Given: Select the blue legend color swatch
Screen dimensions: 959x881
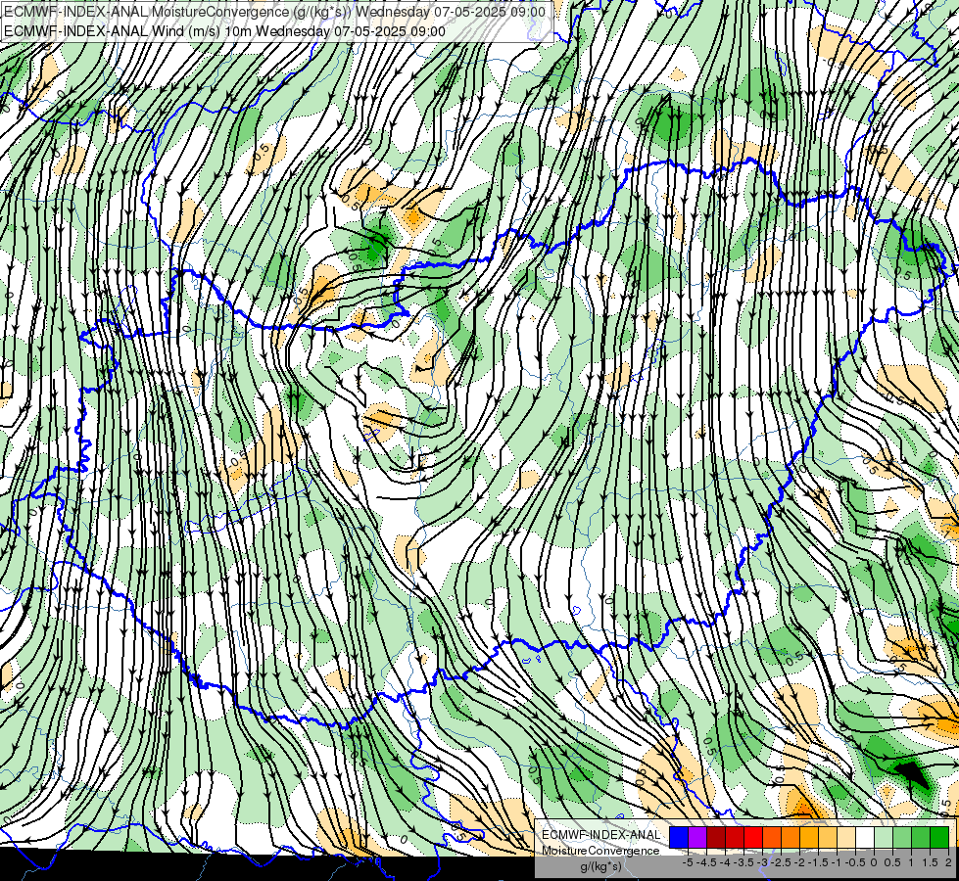Looking at the screenshot, I should (x=679, y=837).
